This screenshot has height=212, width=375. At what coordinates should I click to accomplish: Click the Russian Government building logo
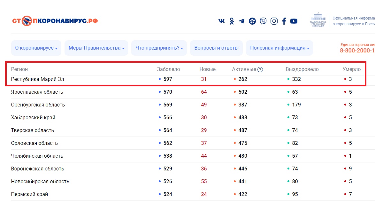[318, 20]
